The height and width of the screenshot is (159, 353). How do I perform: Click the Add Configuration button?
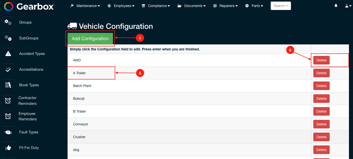[x=90, y=39]
